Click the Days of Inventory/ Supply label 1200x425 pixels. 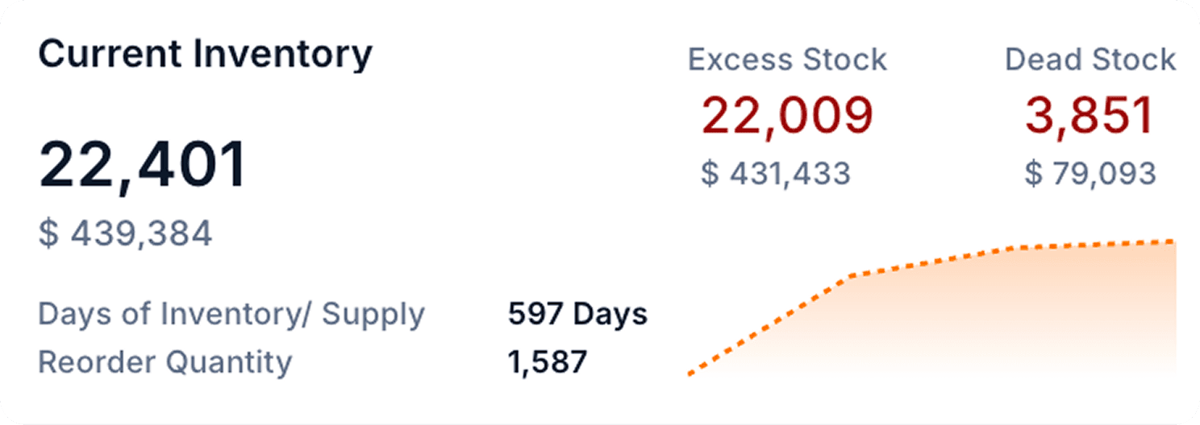(x=231, y=314)
